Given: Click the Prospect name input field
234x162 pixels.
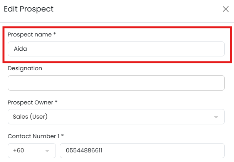Looking at the screenshot, I should click(x=116, y=49).
